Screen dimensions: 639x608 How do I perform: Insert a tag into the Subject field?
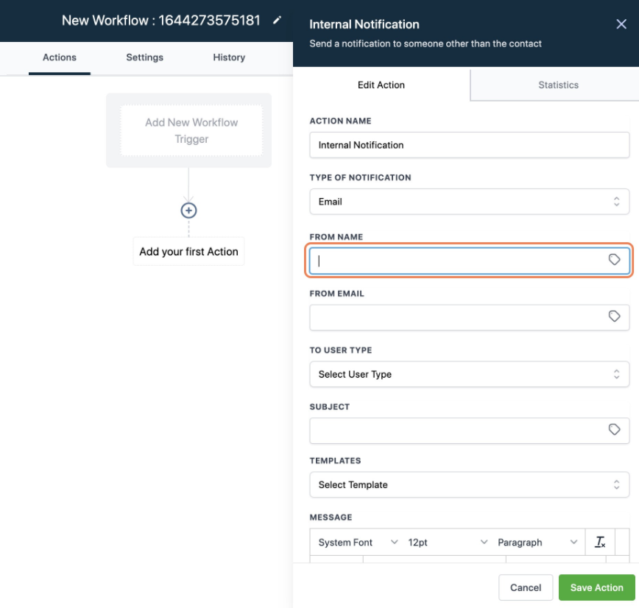[615, 431]
